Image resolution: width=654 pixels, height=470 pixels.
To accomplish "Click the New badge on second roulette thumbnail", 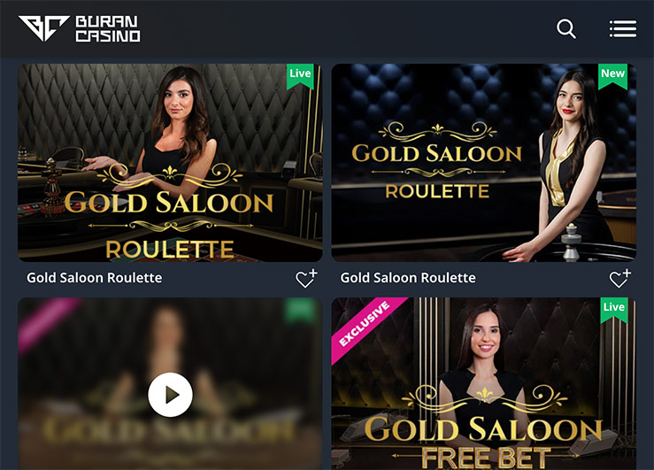I will click(612, 76).
